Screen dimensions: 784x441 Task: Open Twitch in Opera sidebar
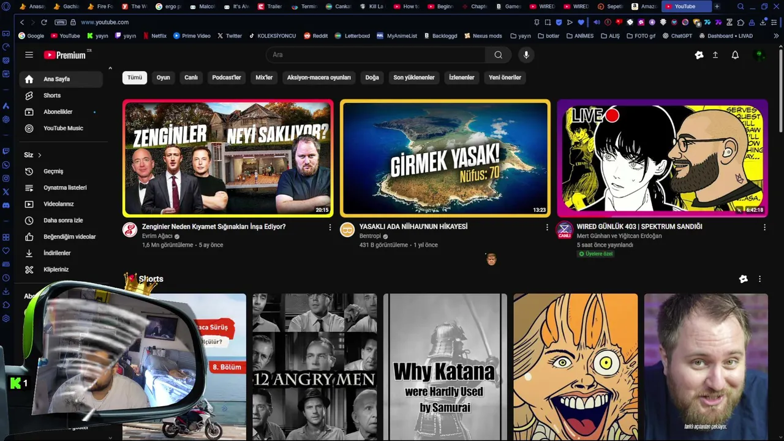(6, 151)
